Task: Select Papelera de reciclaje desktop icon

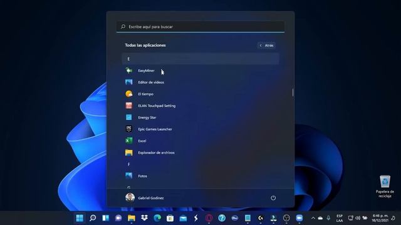Action: 385,186
